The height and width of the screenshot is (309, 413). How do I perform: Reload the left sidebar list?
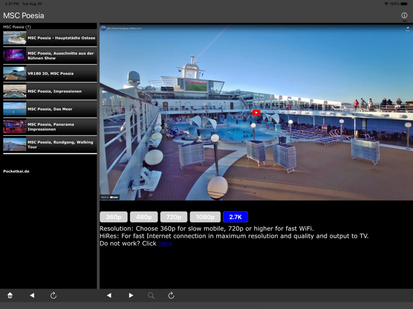(53, 295)
